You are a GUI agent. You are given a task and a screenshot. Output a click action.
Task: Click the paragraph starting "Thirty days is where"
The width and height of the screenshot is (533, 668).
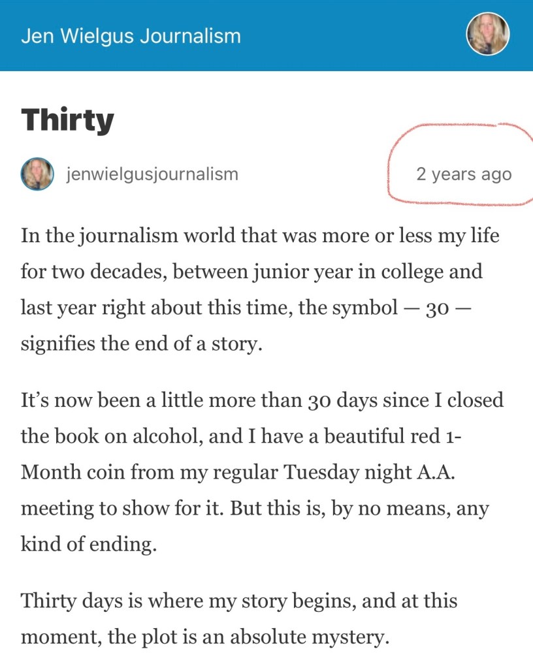pos(239,618)
